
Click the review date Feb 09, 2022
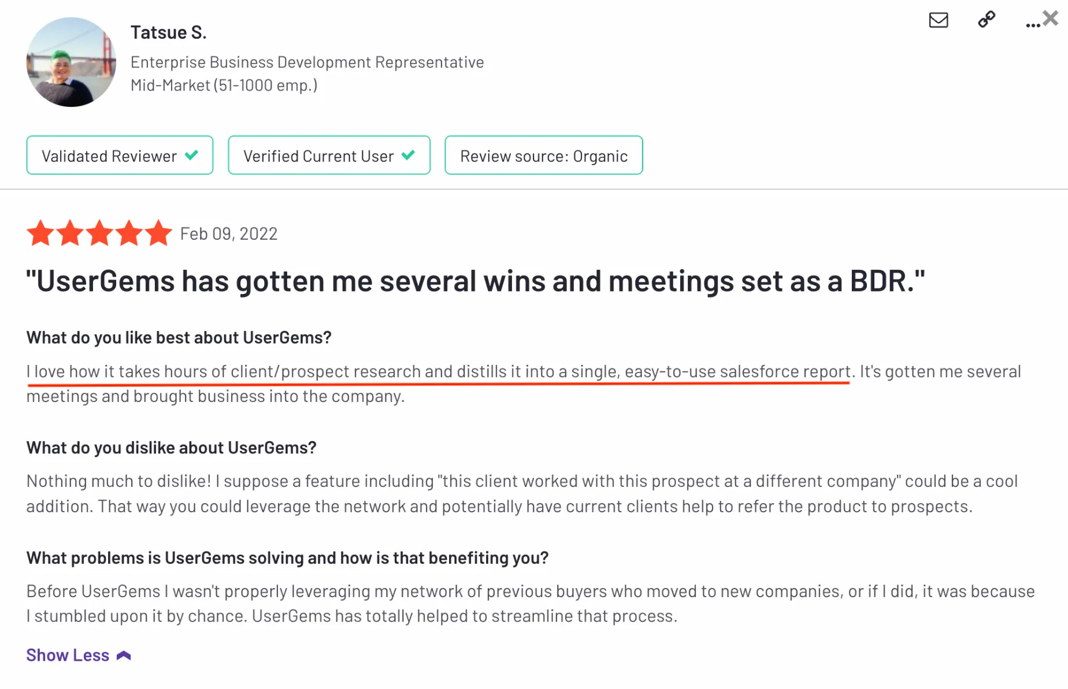[x=229, y=234]
